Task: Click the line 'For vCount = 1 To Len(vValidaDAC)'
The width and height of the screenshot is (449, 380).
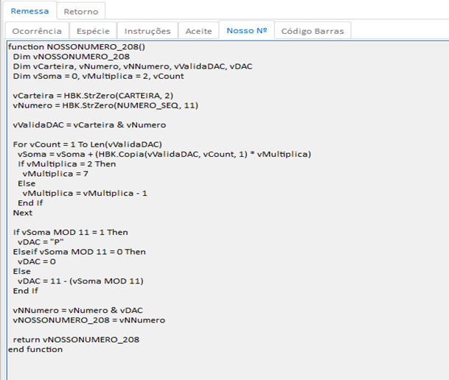Action: [x=87, y=144]
